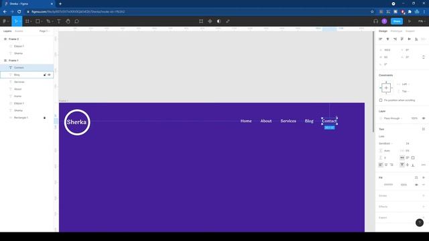Add a stroke with plus
This screenshot has width=429, height=241.
click(x=424, y=195)
